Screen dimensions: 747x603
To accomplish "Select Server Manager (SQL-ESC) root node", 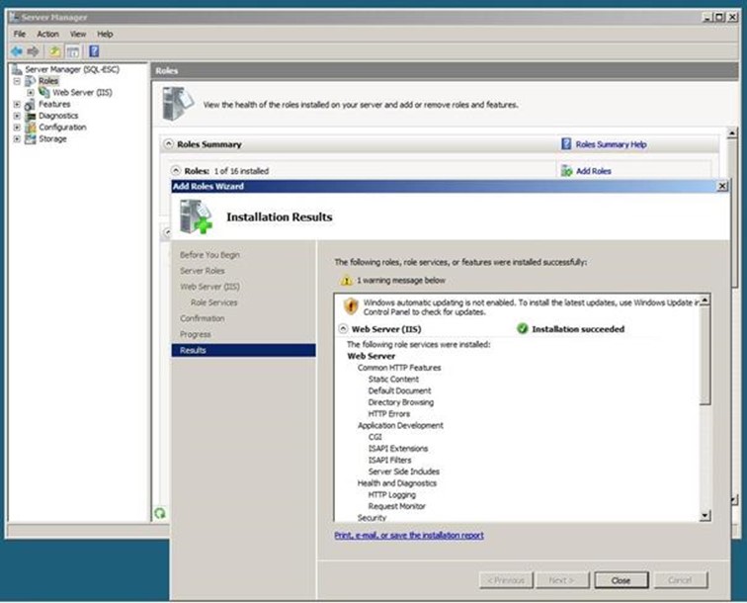I will coord(72,69).
